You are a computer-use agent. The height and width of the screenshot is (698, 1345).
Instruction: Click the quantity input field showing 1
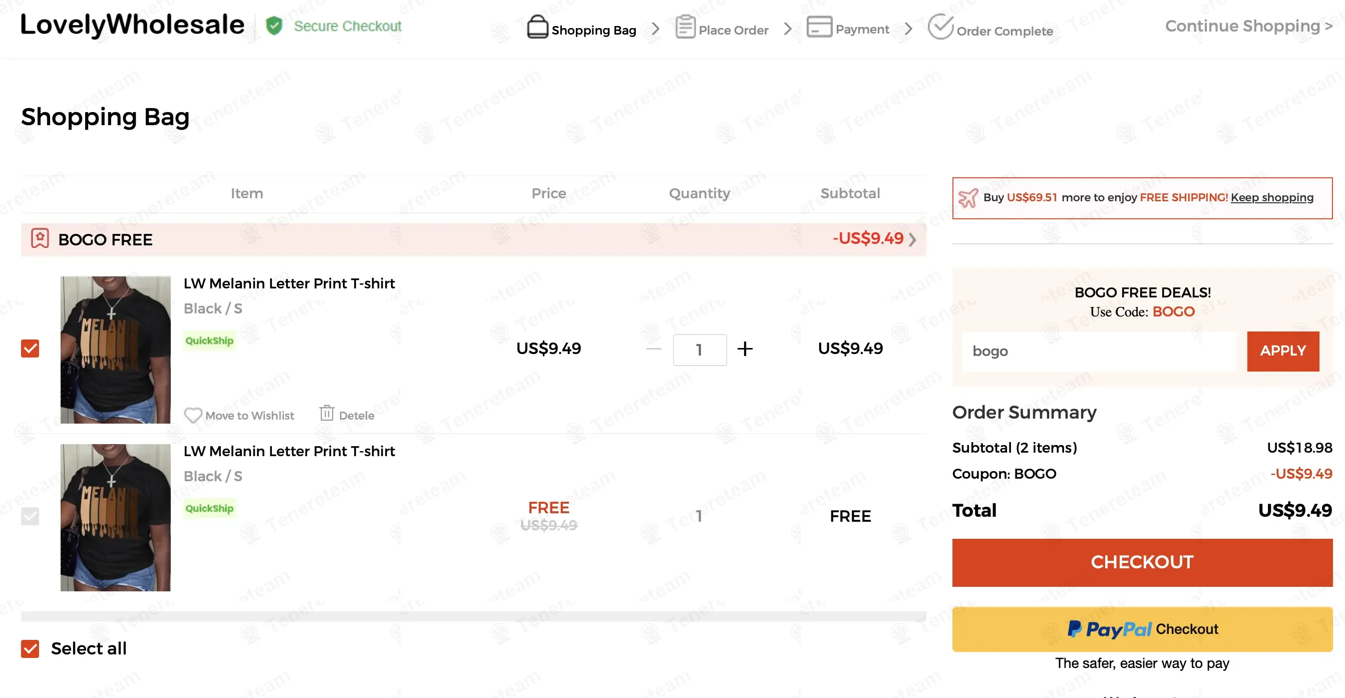(x=700, y=350)
